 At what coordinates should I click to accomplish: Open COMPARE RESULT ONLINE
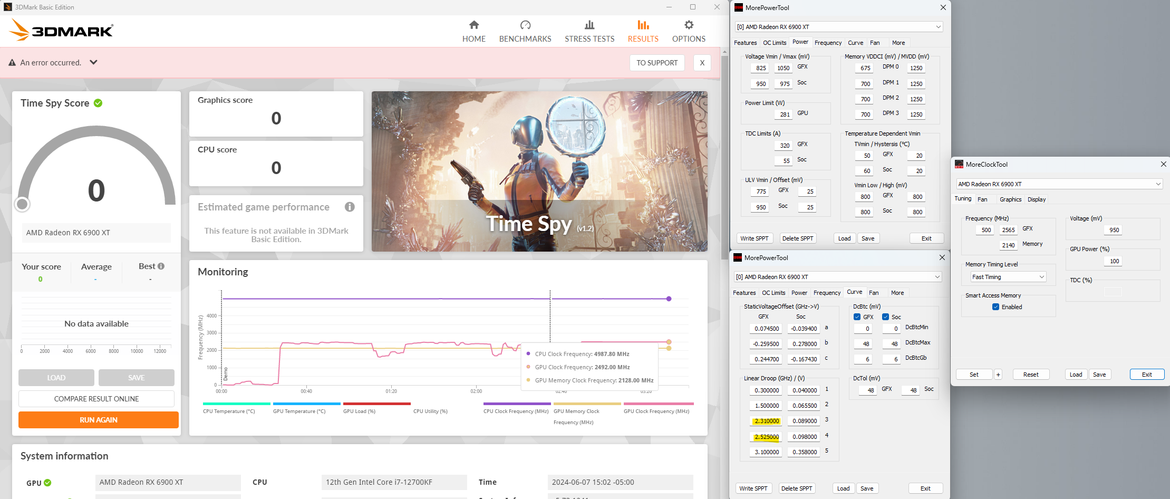coord(96,398)
